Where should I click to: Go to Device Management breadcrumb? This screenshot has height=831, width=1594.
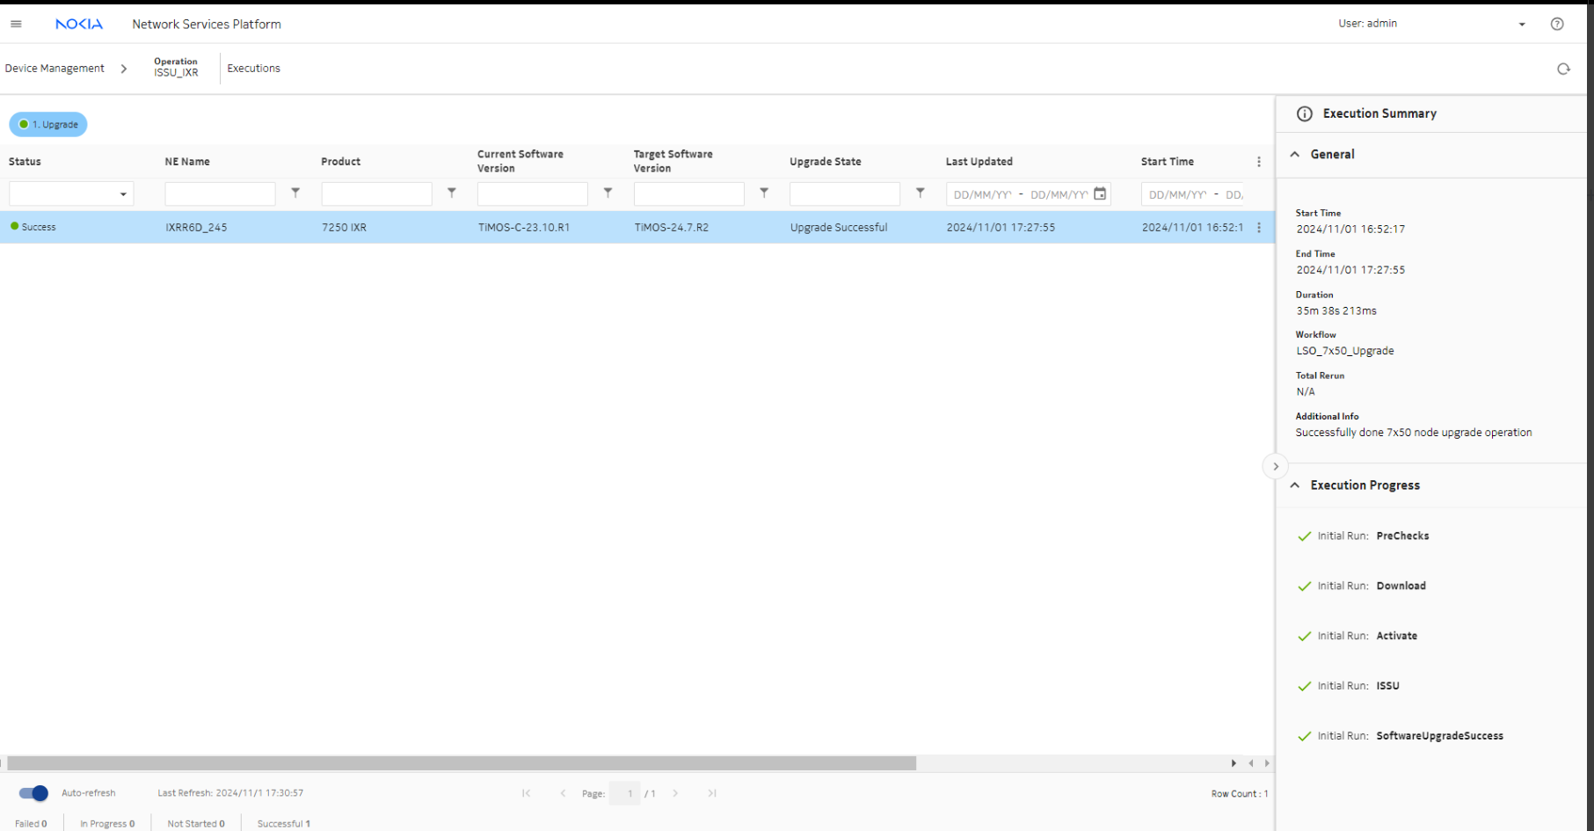[x=55, y=69]
